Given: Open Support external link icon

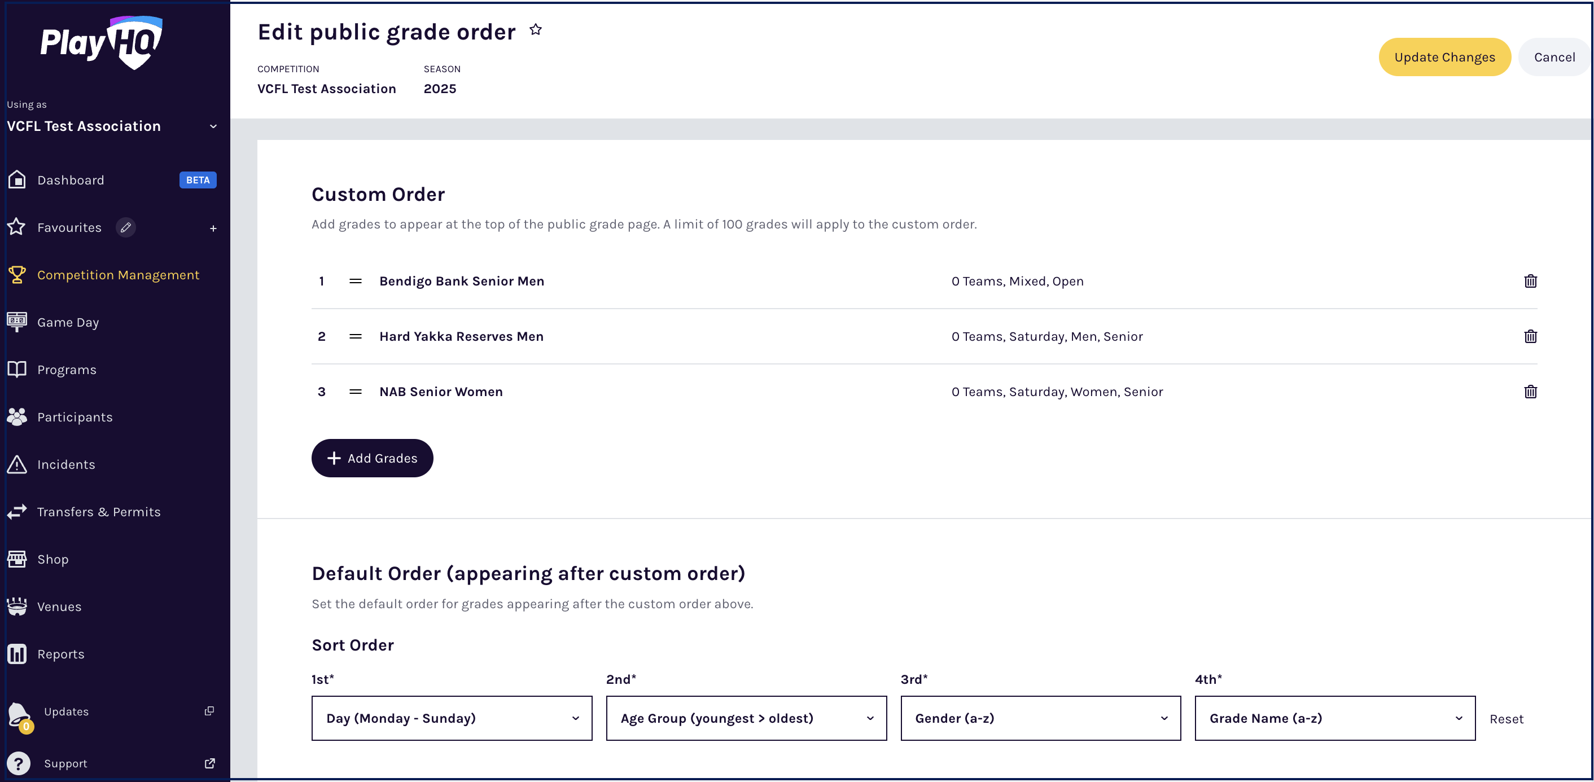Looking at the screenshot, I should (x=210, y=763).
